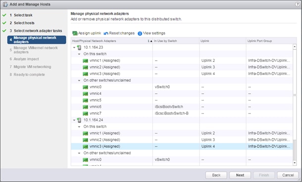
Task: Click the NIC icon of vmnic3 under 10.1.164.23
Action: [x=85, y=74]
